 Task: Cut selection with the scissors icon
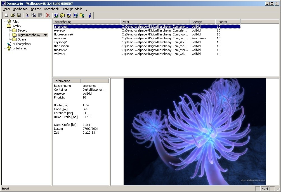27,15
